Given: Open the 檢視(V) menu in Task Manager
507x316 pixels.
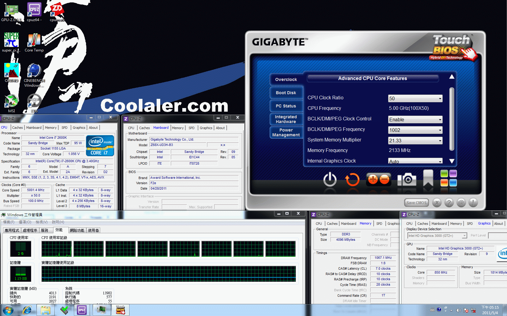Looking at the screenshot, I should pyautogui.click(x=42, y=222).
